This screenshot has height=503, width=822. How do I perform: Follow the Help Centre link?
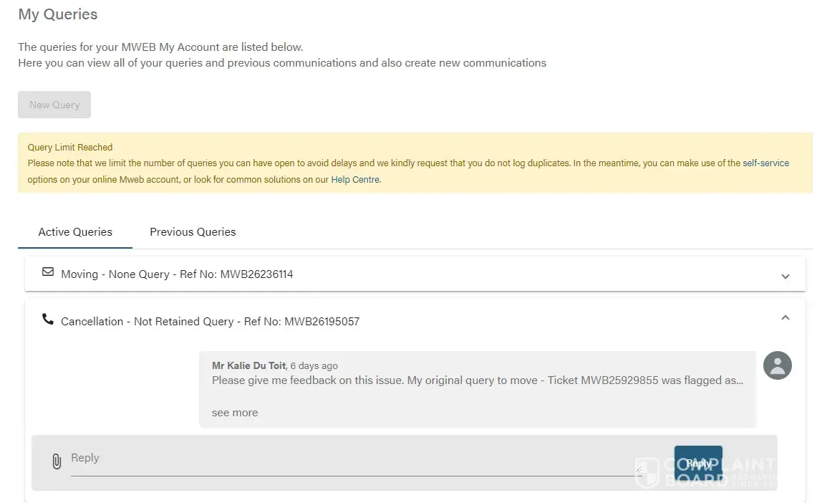pos(355,180)
